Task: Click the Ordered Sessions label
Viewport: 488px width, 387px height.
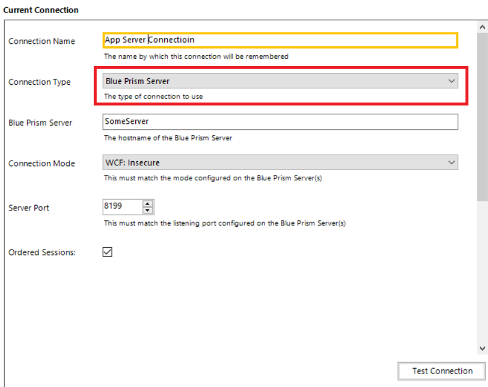Action: click(42, 252)
